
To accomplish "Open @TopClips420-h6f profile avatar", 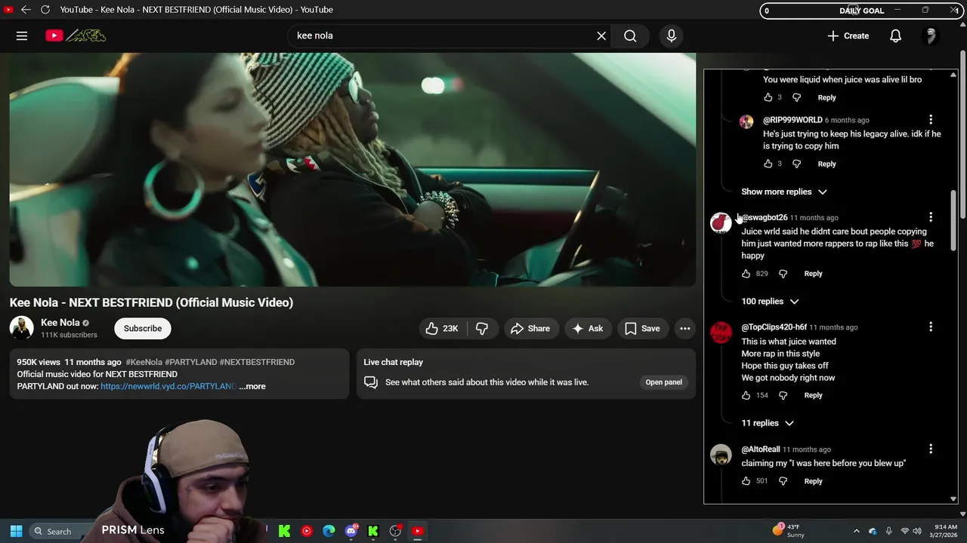I will tap(721, 333).
